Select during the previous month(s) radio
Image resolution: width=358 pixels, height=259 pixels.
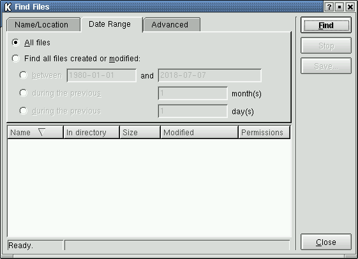[23, 93]
